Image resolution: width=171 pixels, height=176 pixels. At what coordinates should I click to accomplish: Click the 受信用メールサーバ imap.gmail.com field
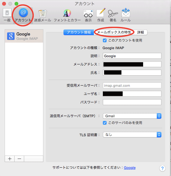(132, 86)
